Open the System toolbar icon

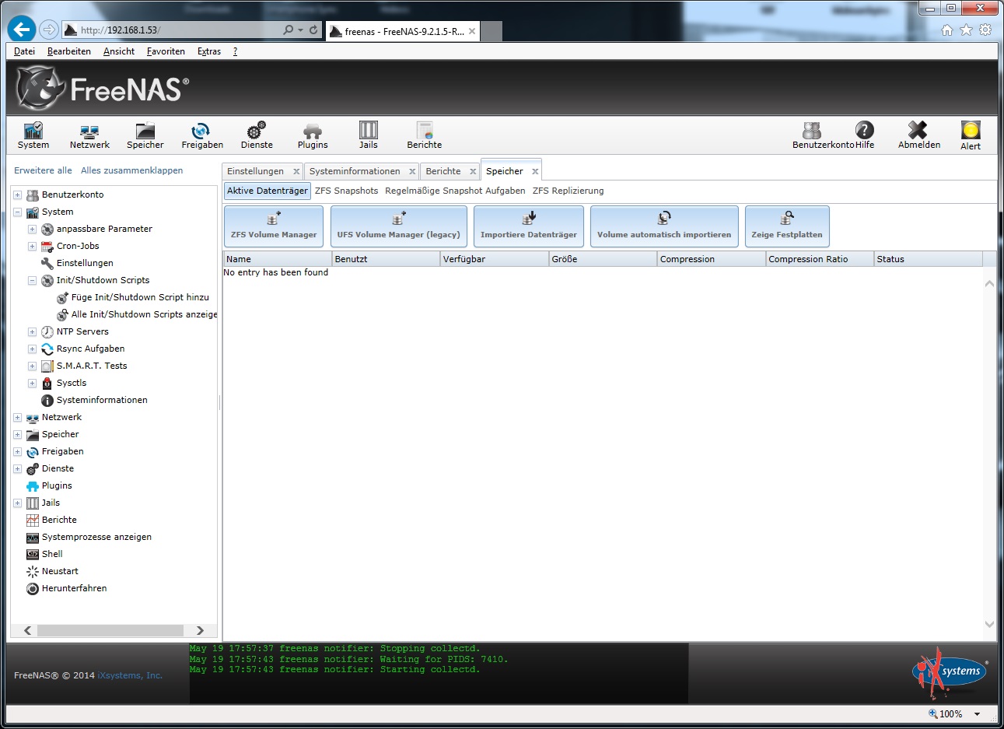33,135
